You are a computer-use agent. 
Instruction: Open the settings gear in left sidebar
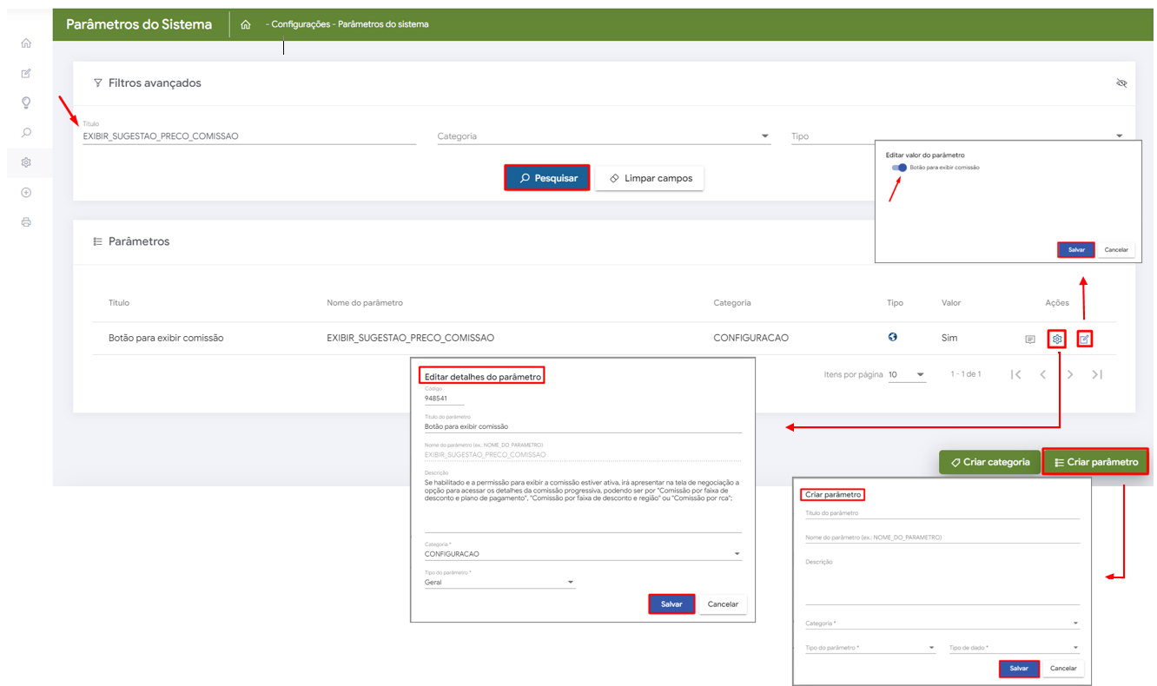pos(26,162)
